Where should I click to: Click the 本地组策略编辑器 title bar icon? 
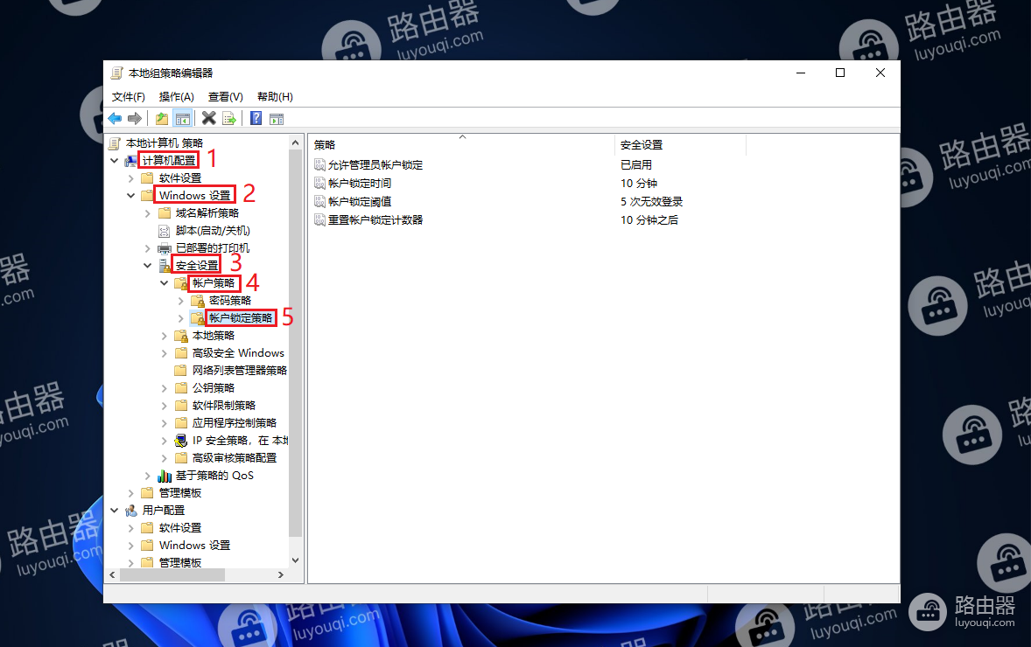tap(117, 73)
